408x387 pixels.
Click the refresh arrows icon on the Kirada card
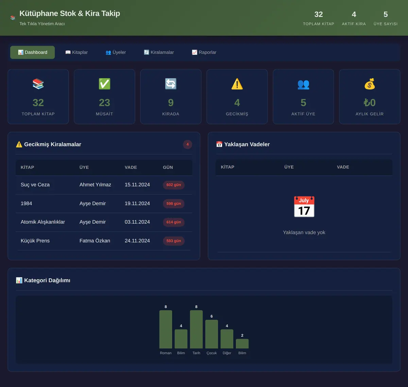171,84
